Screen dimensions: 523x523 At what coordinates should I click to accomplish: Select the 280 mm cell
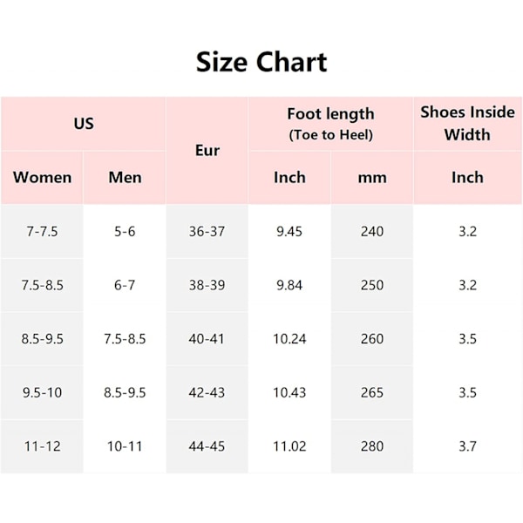click(x=371, y=446)
